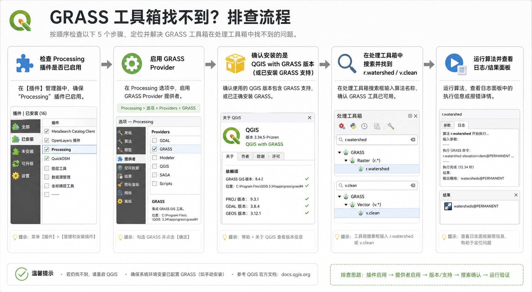
Task: Open history clock icon in toolbox
Action: pos(364,126)
